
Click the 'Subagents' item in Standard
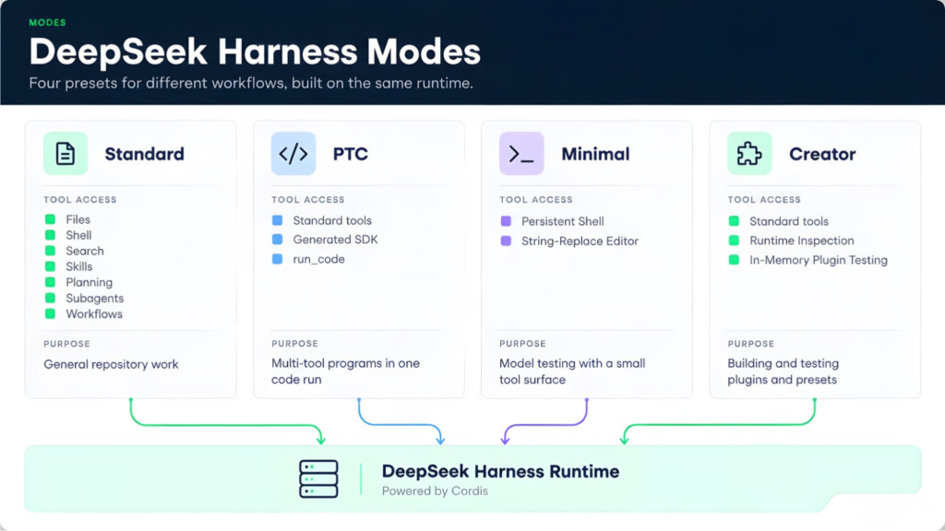pyautogui.click(x=95, y=298)
